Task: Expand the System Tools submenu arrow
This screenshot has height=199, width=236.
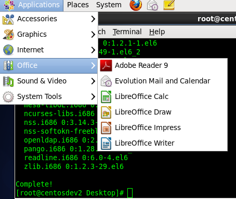Action: [93, 96]
